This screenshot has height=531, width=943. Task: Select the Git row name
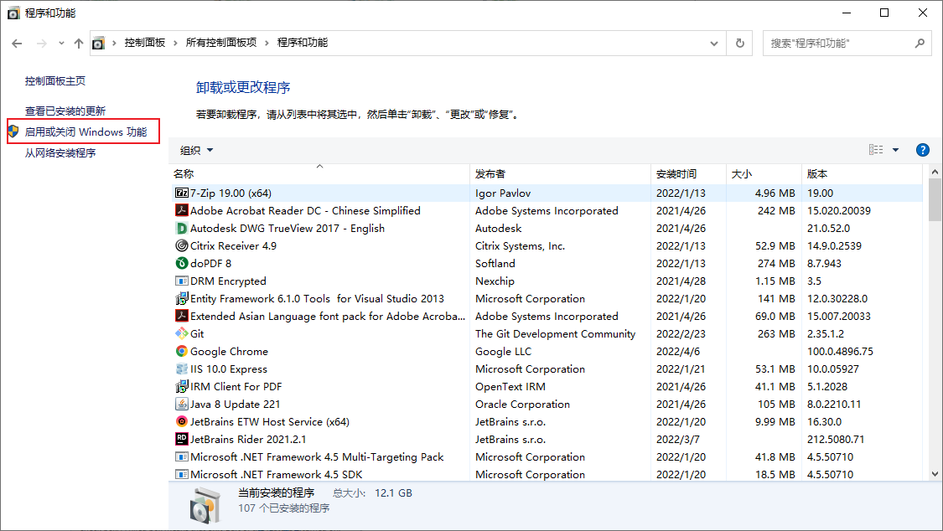tap(197, 333)
